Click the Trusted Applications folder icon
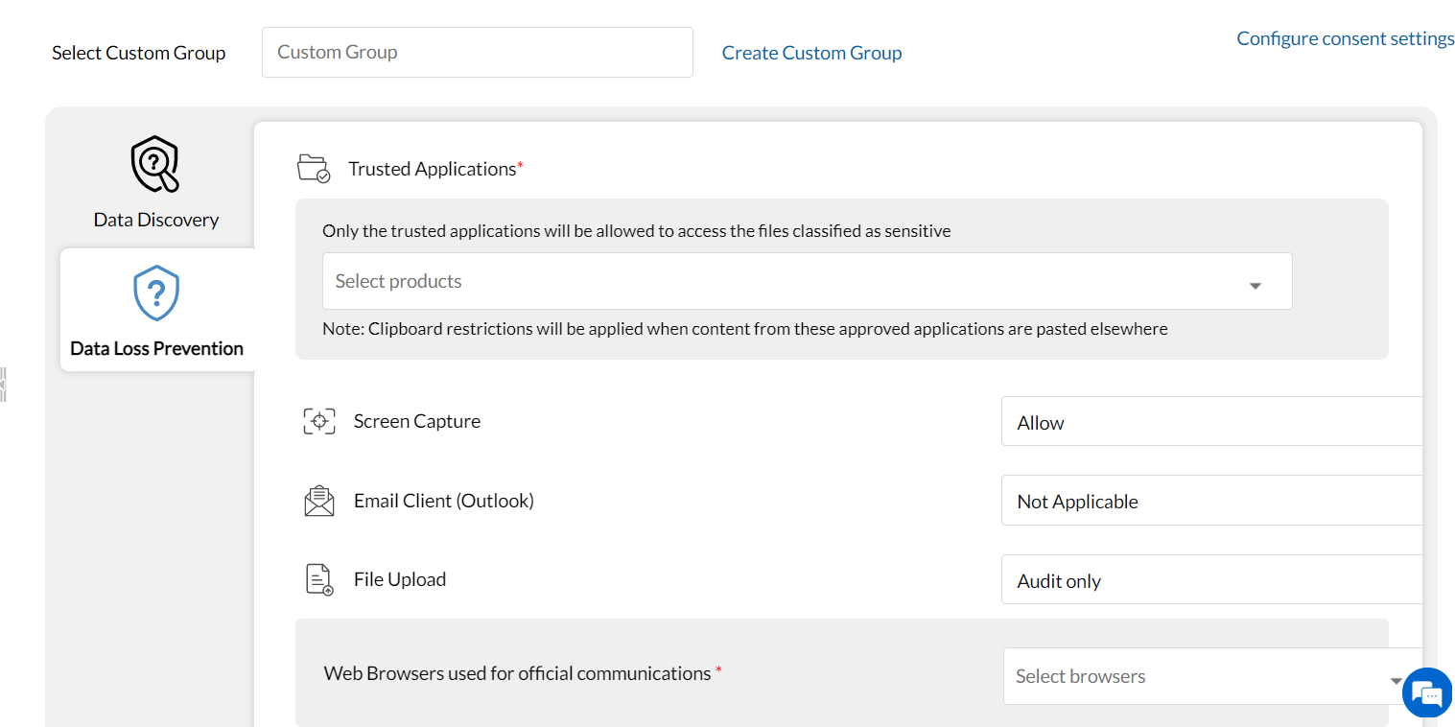The height and width of the screenshot is (727, 1455). point(314,169)
